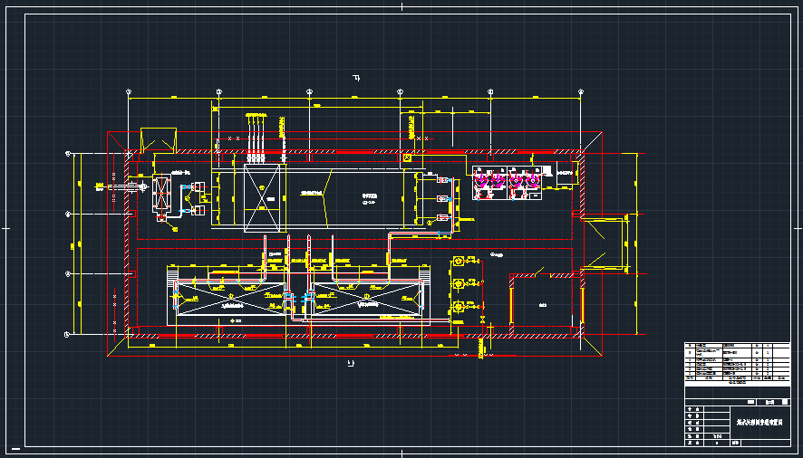Click the yellow hopper box at top-left corner
This screenshot has height=458, width=803.
pos(158,138)
